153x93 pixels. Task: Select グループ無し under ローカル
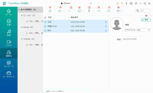(34, 21)
